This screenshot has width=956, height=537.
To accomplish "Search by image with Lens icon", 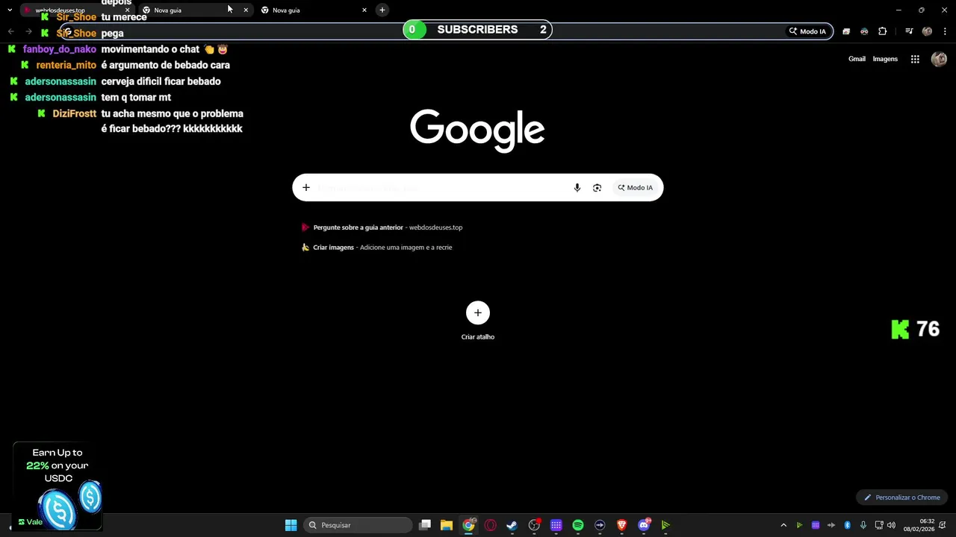I will pos(597,188).
